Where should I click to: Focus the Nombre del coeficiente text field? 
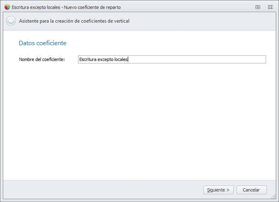[x=172, y=59]
